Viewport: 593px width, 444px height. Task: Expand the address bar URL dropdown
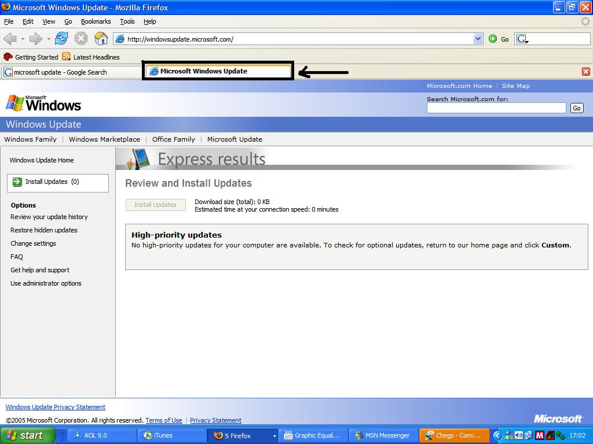pos(478,39)
